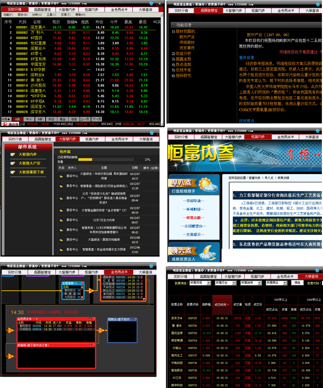Click the skin shirt icon in the 恒富内参 window title bar
The width and height of the screenshot is (323, 388).
pyautogui.click(x=318, y=131)
